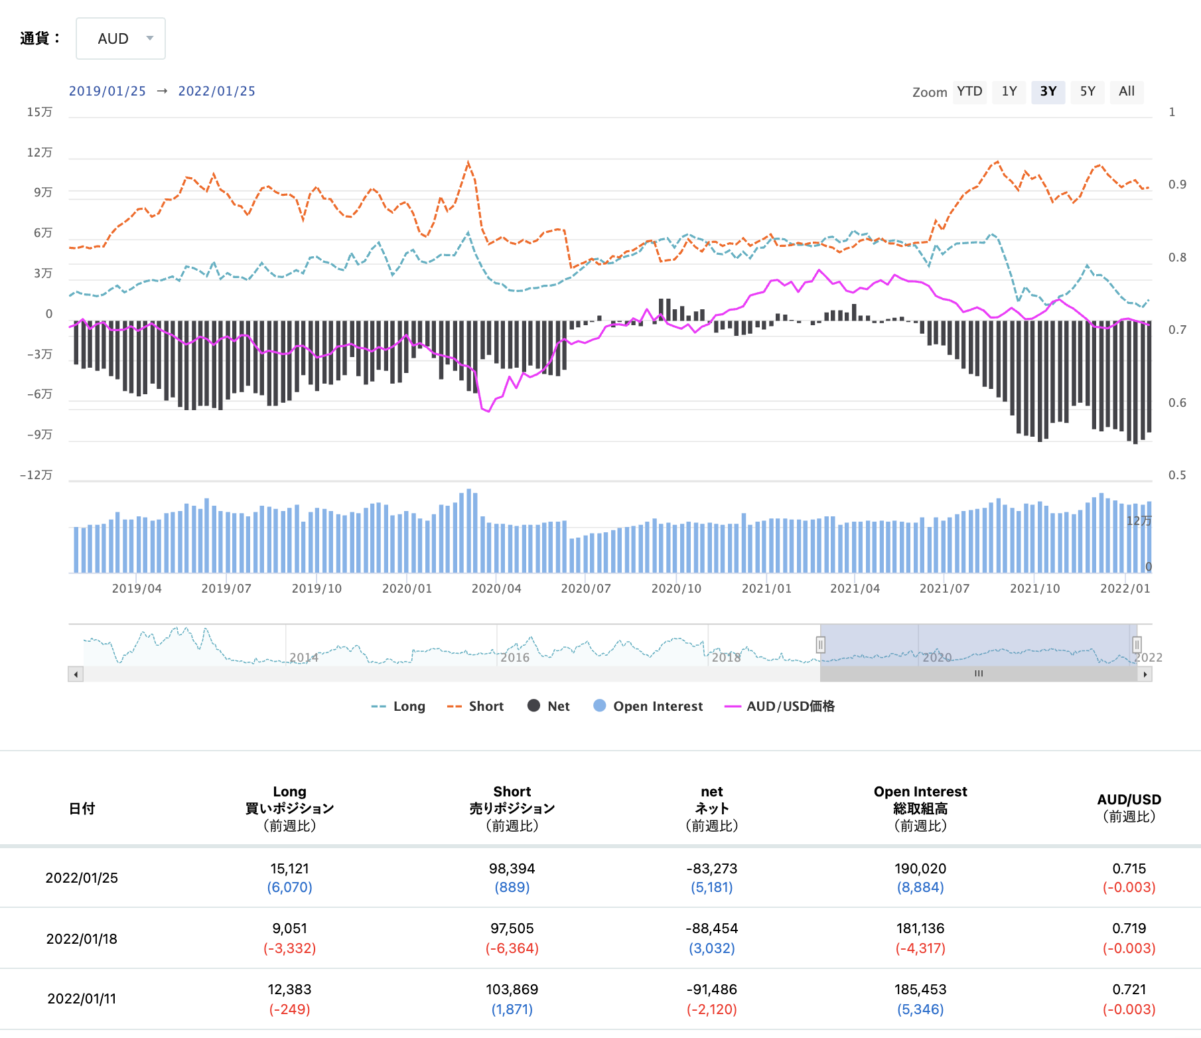This screenshot has width=1201, height=1038.
Task: Click Open Interest value 185,453
Action: tap(920, 990)
